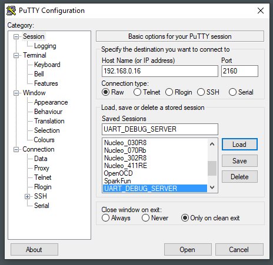Focus the Host Name input field
Screen dimensions: 273x265
point(160,71)
